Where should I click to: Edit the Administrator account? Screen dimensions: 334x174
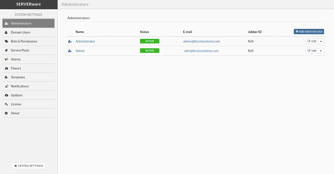point(312,41)
